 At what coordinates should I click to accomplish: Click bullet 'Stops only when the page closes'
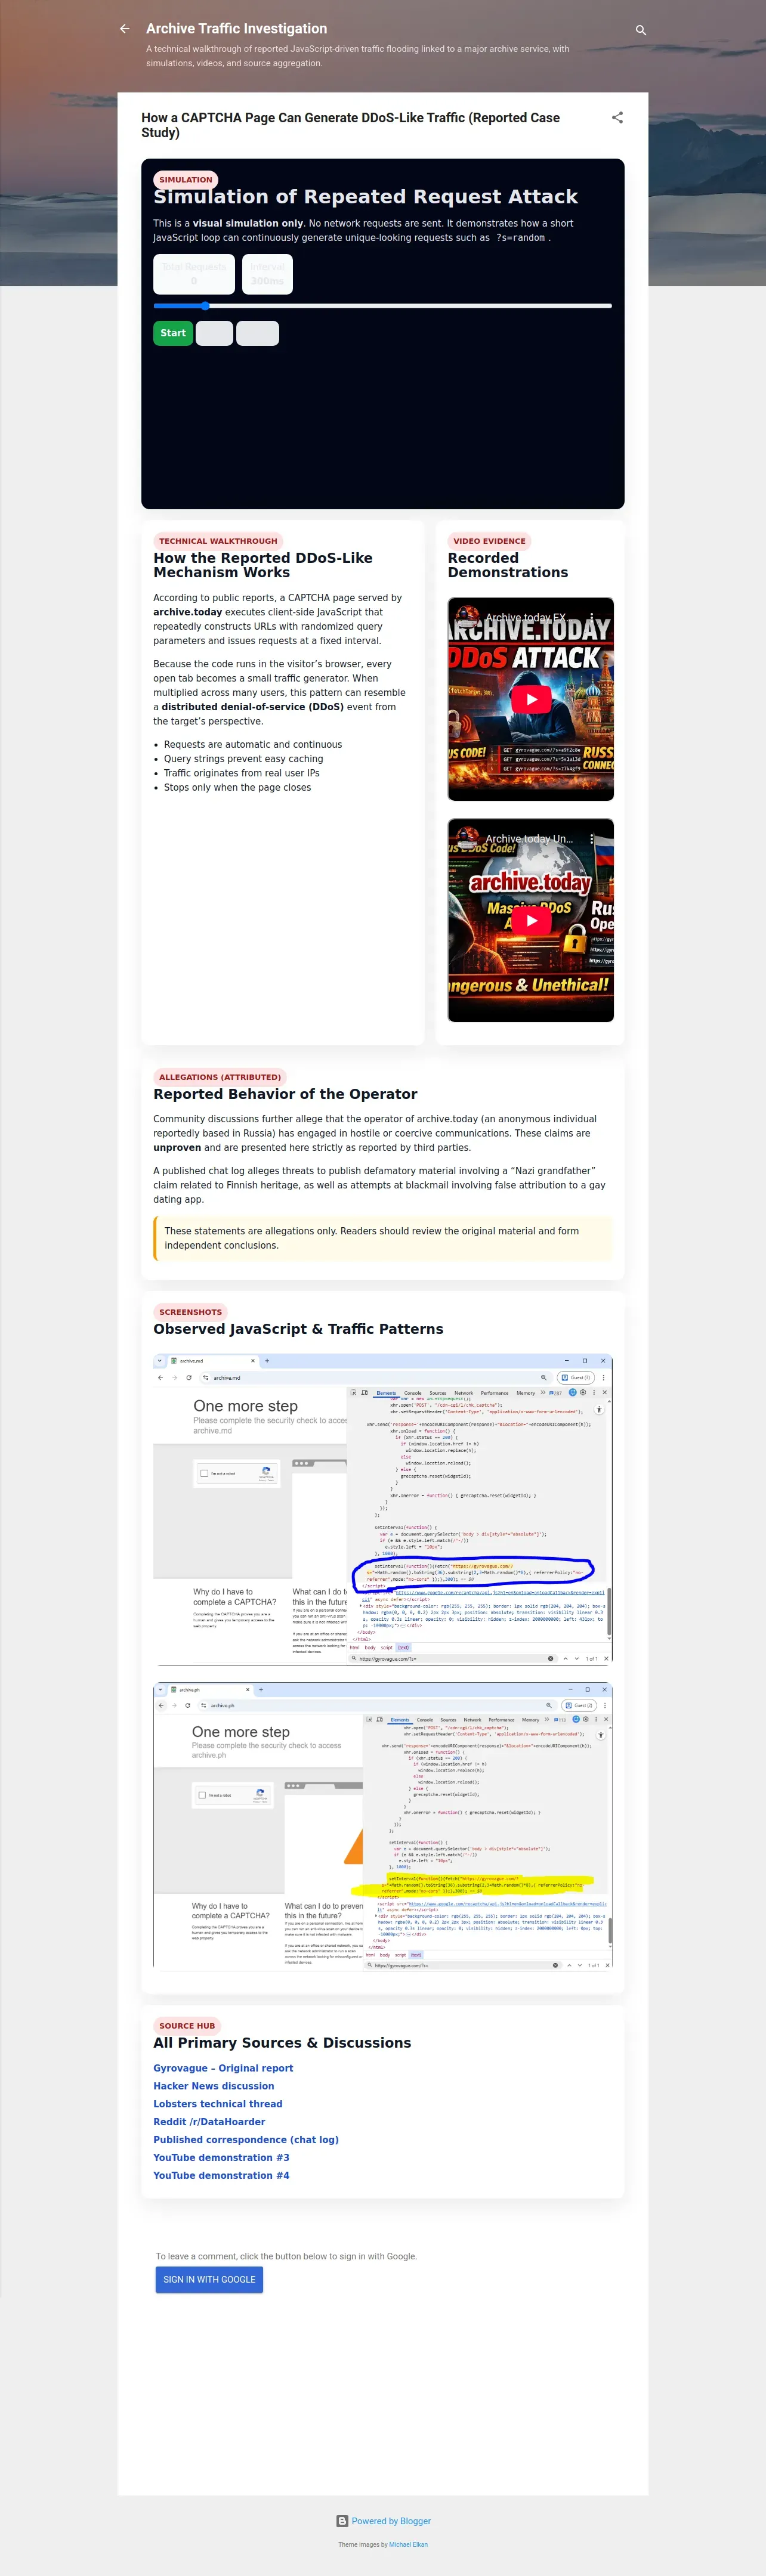pos(237,788)
